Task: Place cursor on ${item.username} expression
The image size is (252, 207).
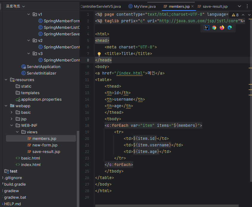Action: point(152,145)
